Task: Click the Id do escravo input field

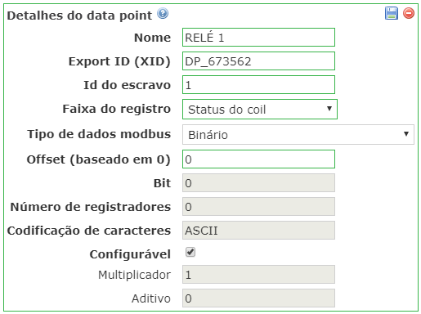Action: click(x=258, y=85)
